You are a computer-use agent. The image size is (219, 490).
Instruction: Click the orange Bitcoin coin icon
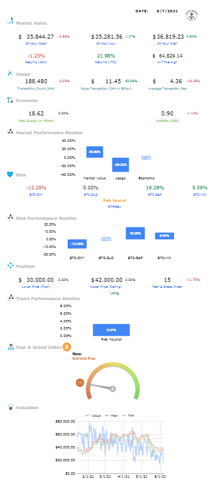tap(67, 347)
